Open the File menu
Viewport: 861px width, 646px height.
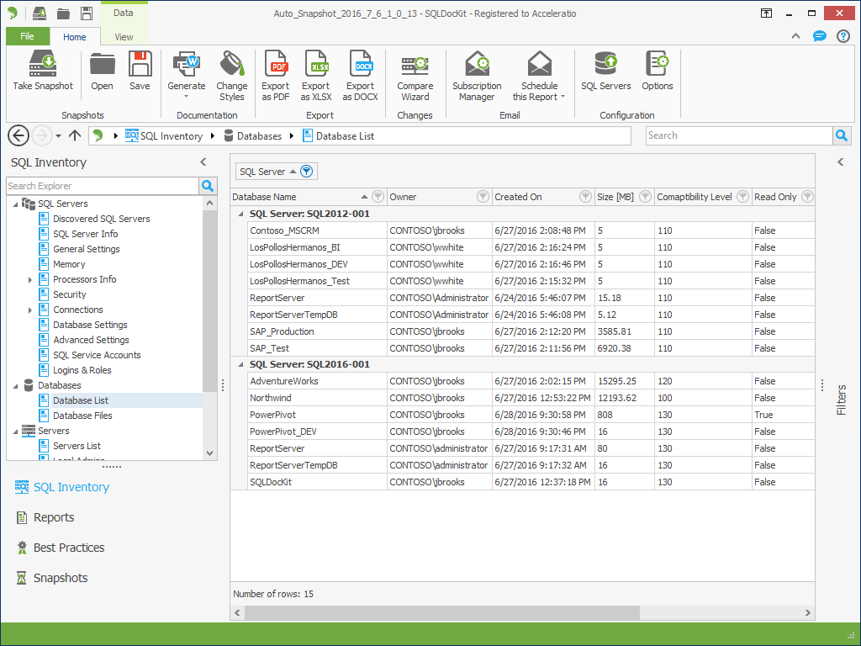(x=27, y=37)
